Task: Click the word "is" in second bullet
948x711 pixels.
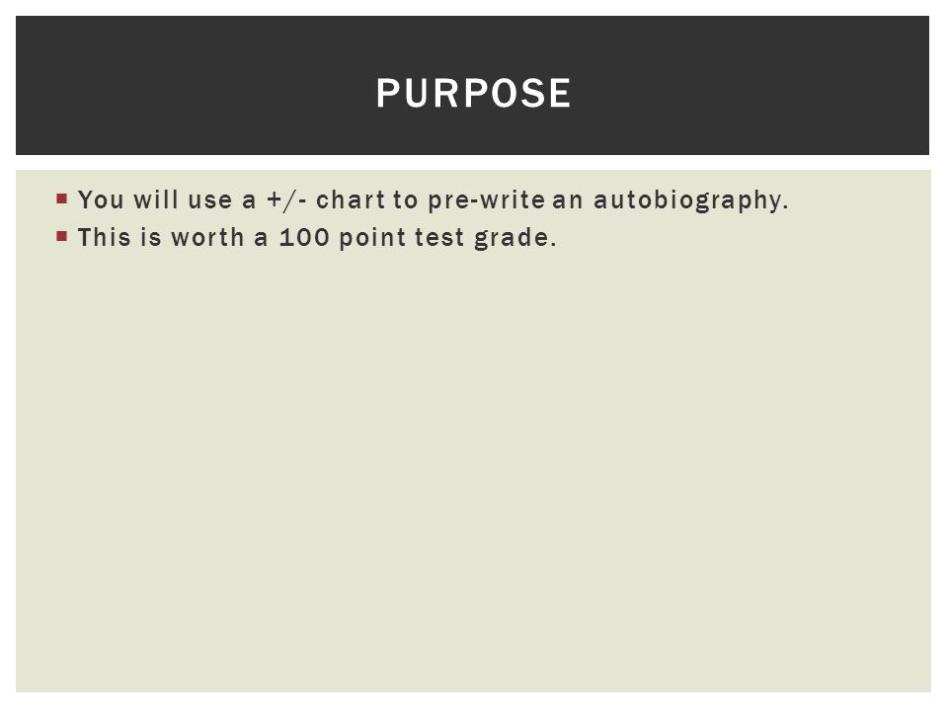Action: (x=150, y=238)
